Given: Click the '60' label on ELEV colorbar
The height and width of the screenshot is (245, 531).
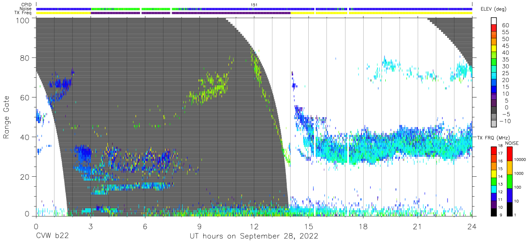Looking at the screenshot, I should (505, 25).
